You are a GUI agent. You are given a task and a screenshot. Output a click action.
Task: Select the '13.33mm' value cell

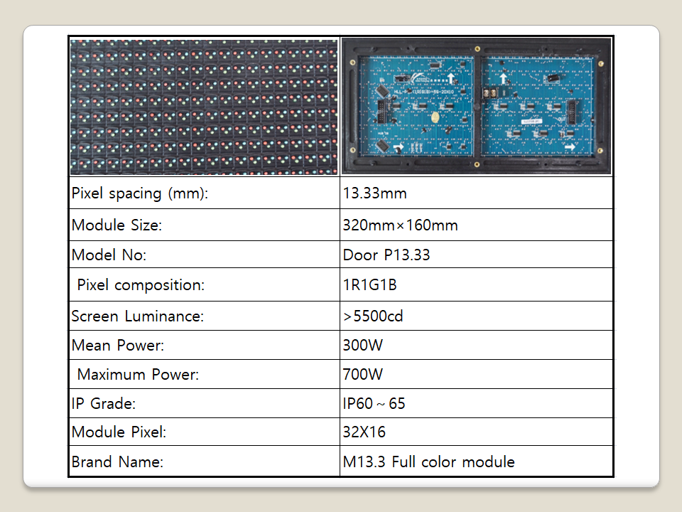374,193
